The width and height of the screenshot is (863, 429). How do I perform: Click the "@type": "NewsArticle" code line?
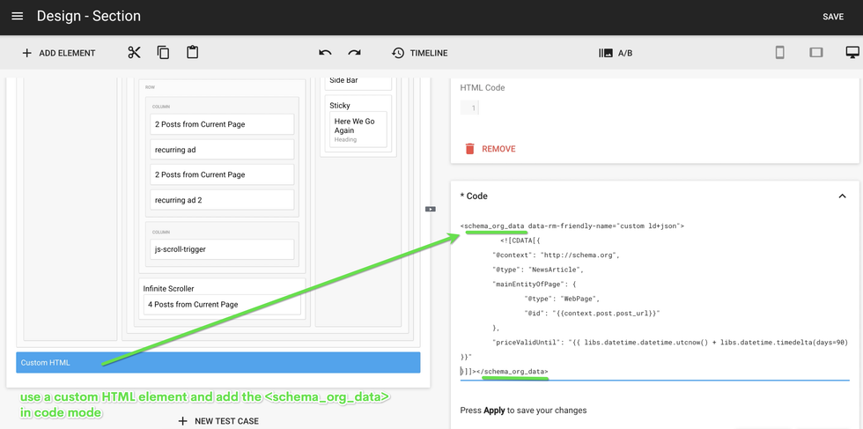538,270
